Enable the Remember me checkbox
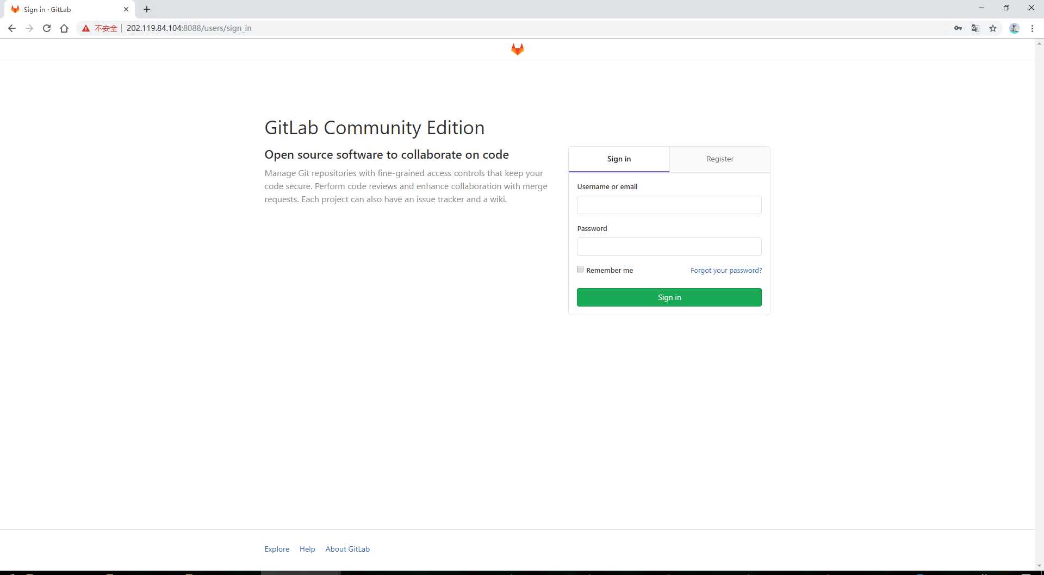Viewport: 1044px width, 575px height. pyautogui.click(x=580, y=270)
